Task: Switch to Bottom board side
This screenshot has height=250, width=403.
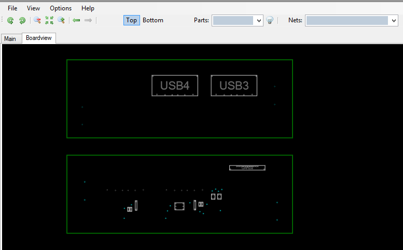Action: click(153, 20)
